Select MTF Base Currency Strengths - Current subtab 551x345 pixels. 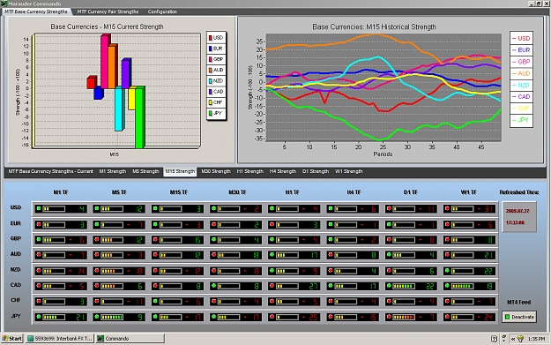point(50,171)
